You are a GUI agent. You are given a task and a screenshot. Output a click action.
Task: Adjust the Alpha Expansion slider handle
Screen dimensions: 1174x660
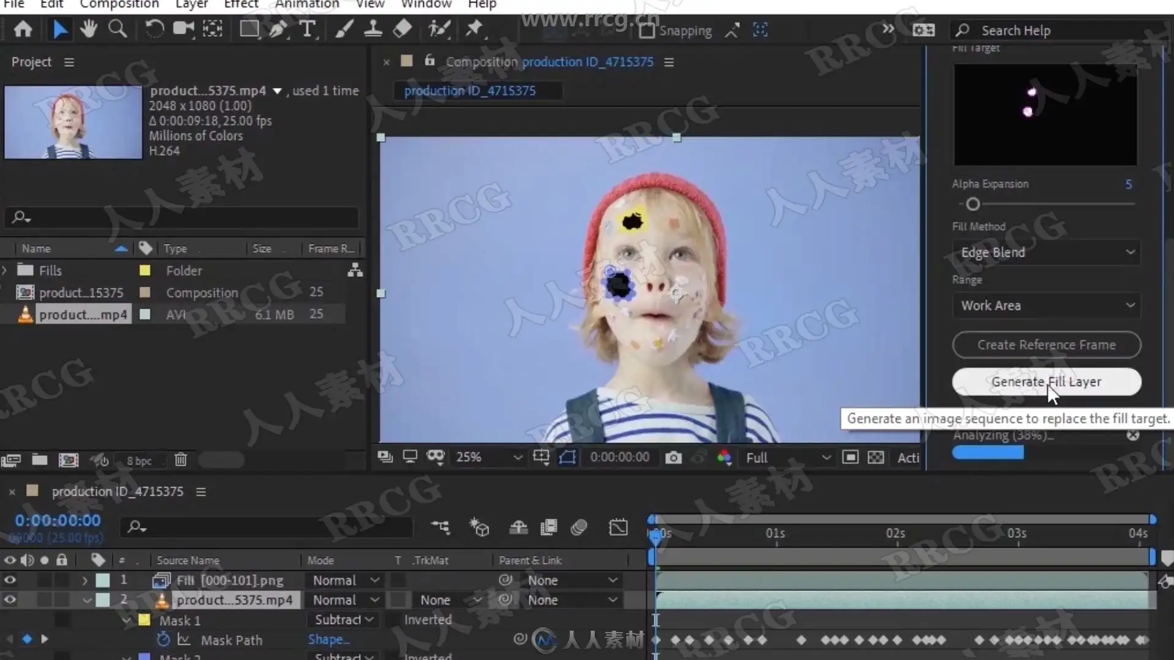pos(973,204)
